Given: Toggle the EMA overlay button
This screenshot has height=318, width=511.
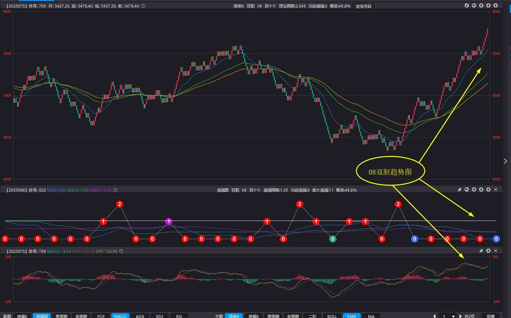Looking at the screenshot, I should tap(352, 316).
